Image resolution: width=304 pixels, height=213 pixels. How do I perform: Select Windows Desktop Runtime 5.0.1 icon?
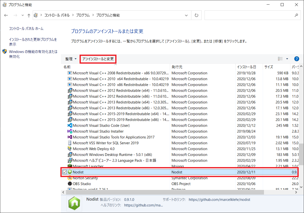(70, 155)
